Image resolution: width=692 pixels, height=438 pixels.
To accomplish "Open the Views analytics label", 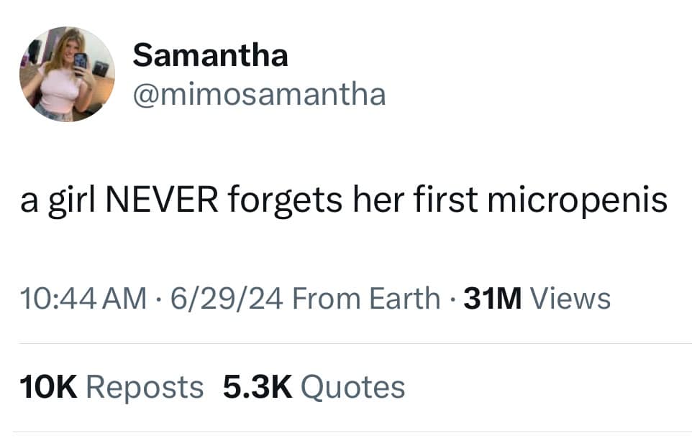I will tap(570, 298).
